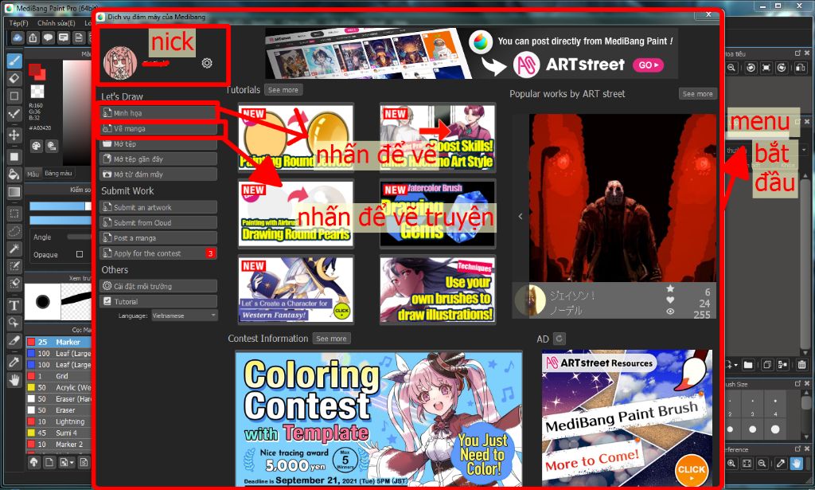Click See more for Popular works
This screenshot has width=815, height=490.
point(697,94)
